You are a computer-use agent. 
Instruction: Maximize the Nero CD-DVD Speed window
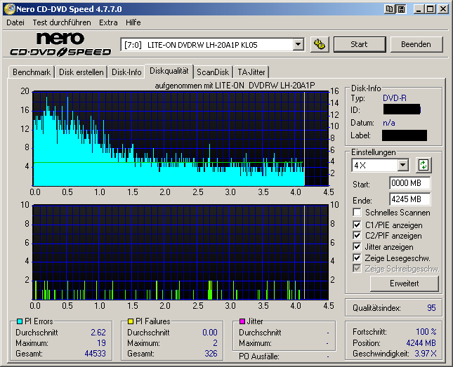(x=430, y=9)
